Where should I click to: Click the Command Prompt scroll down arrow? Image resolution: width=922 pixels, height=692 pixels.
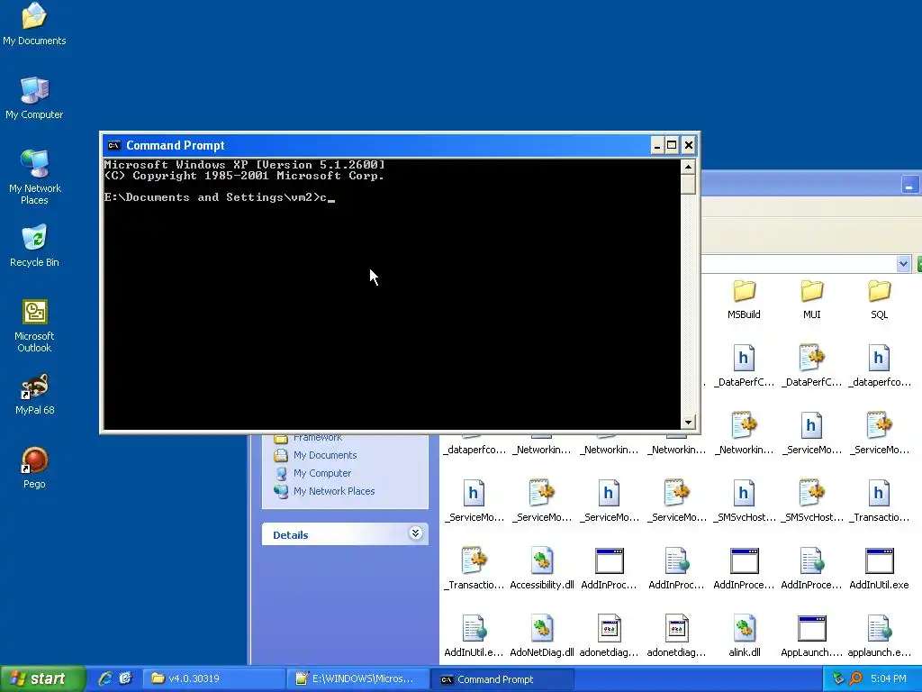688,422
